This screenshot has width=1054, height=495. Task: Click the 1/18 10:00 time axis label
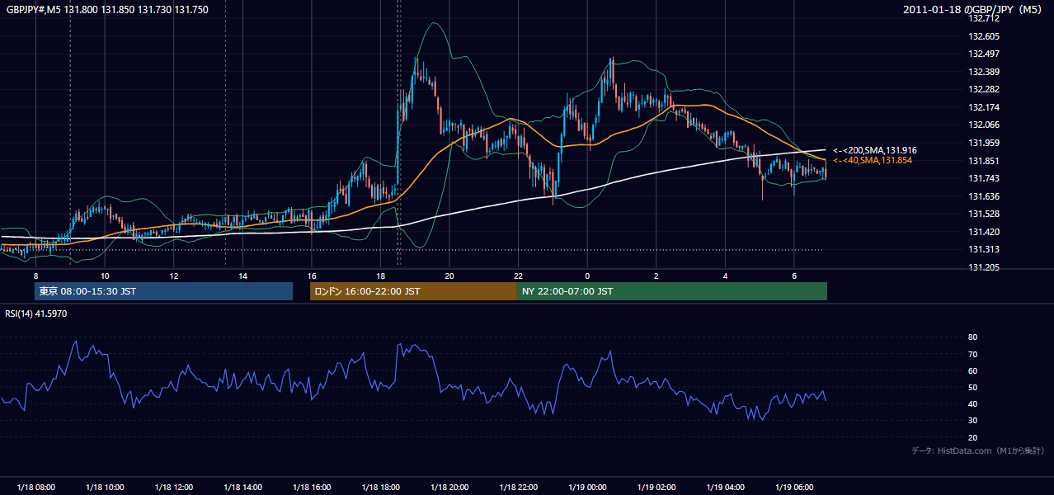(105, 488)
